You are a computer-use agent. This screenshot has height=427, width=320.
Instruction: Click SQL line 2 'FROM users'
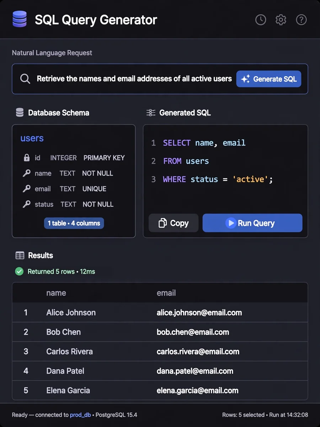[186, 161]
